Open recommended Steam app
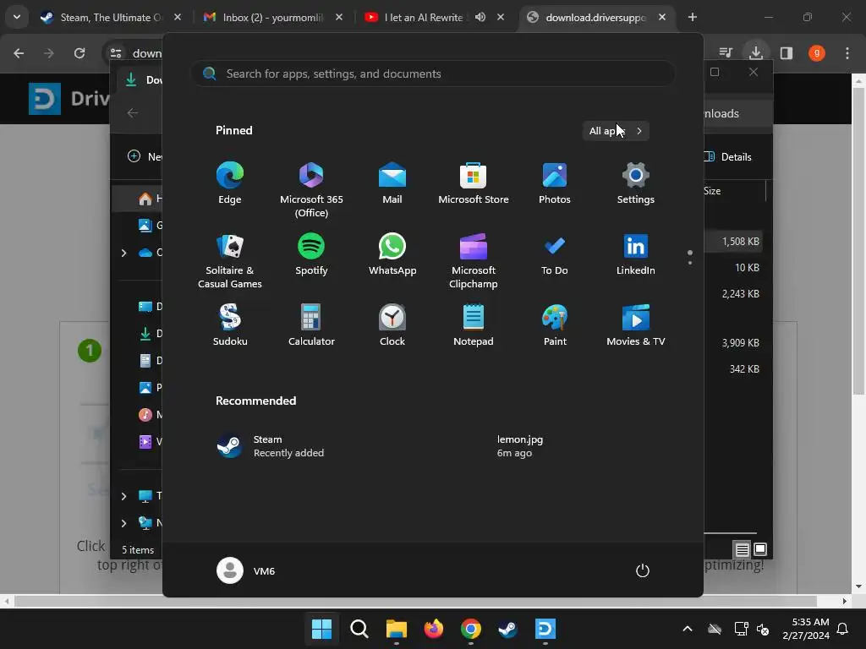The height and width of the screenshot is (649, 866). [x=271, y=446]
